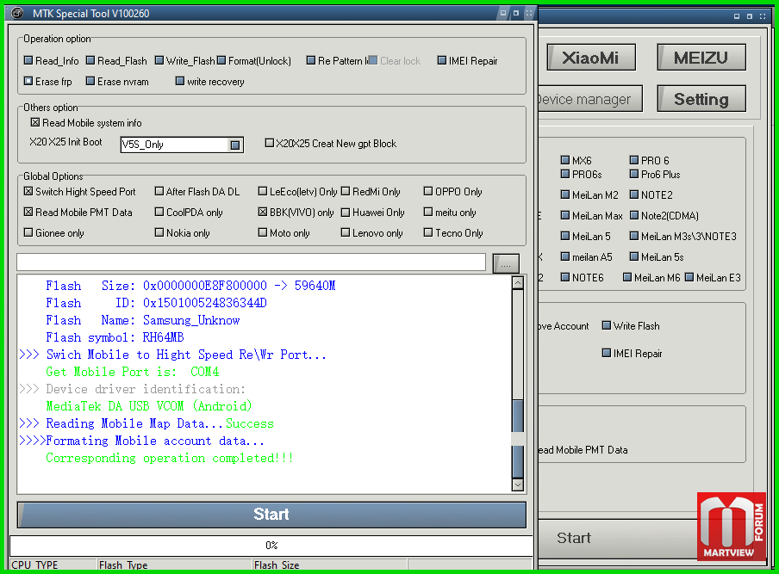Tick the MeiLan 5s checkbox

[x=634, y=256]
